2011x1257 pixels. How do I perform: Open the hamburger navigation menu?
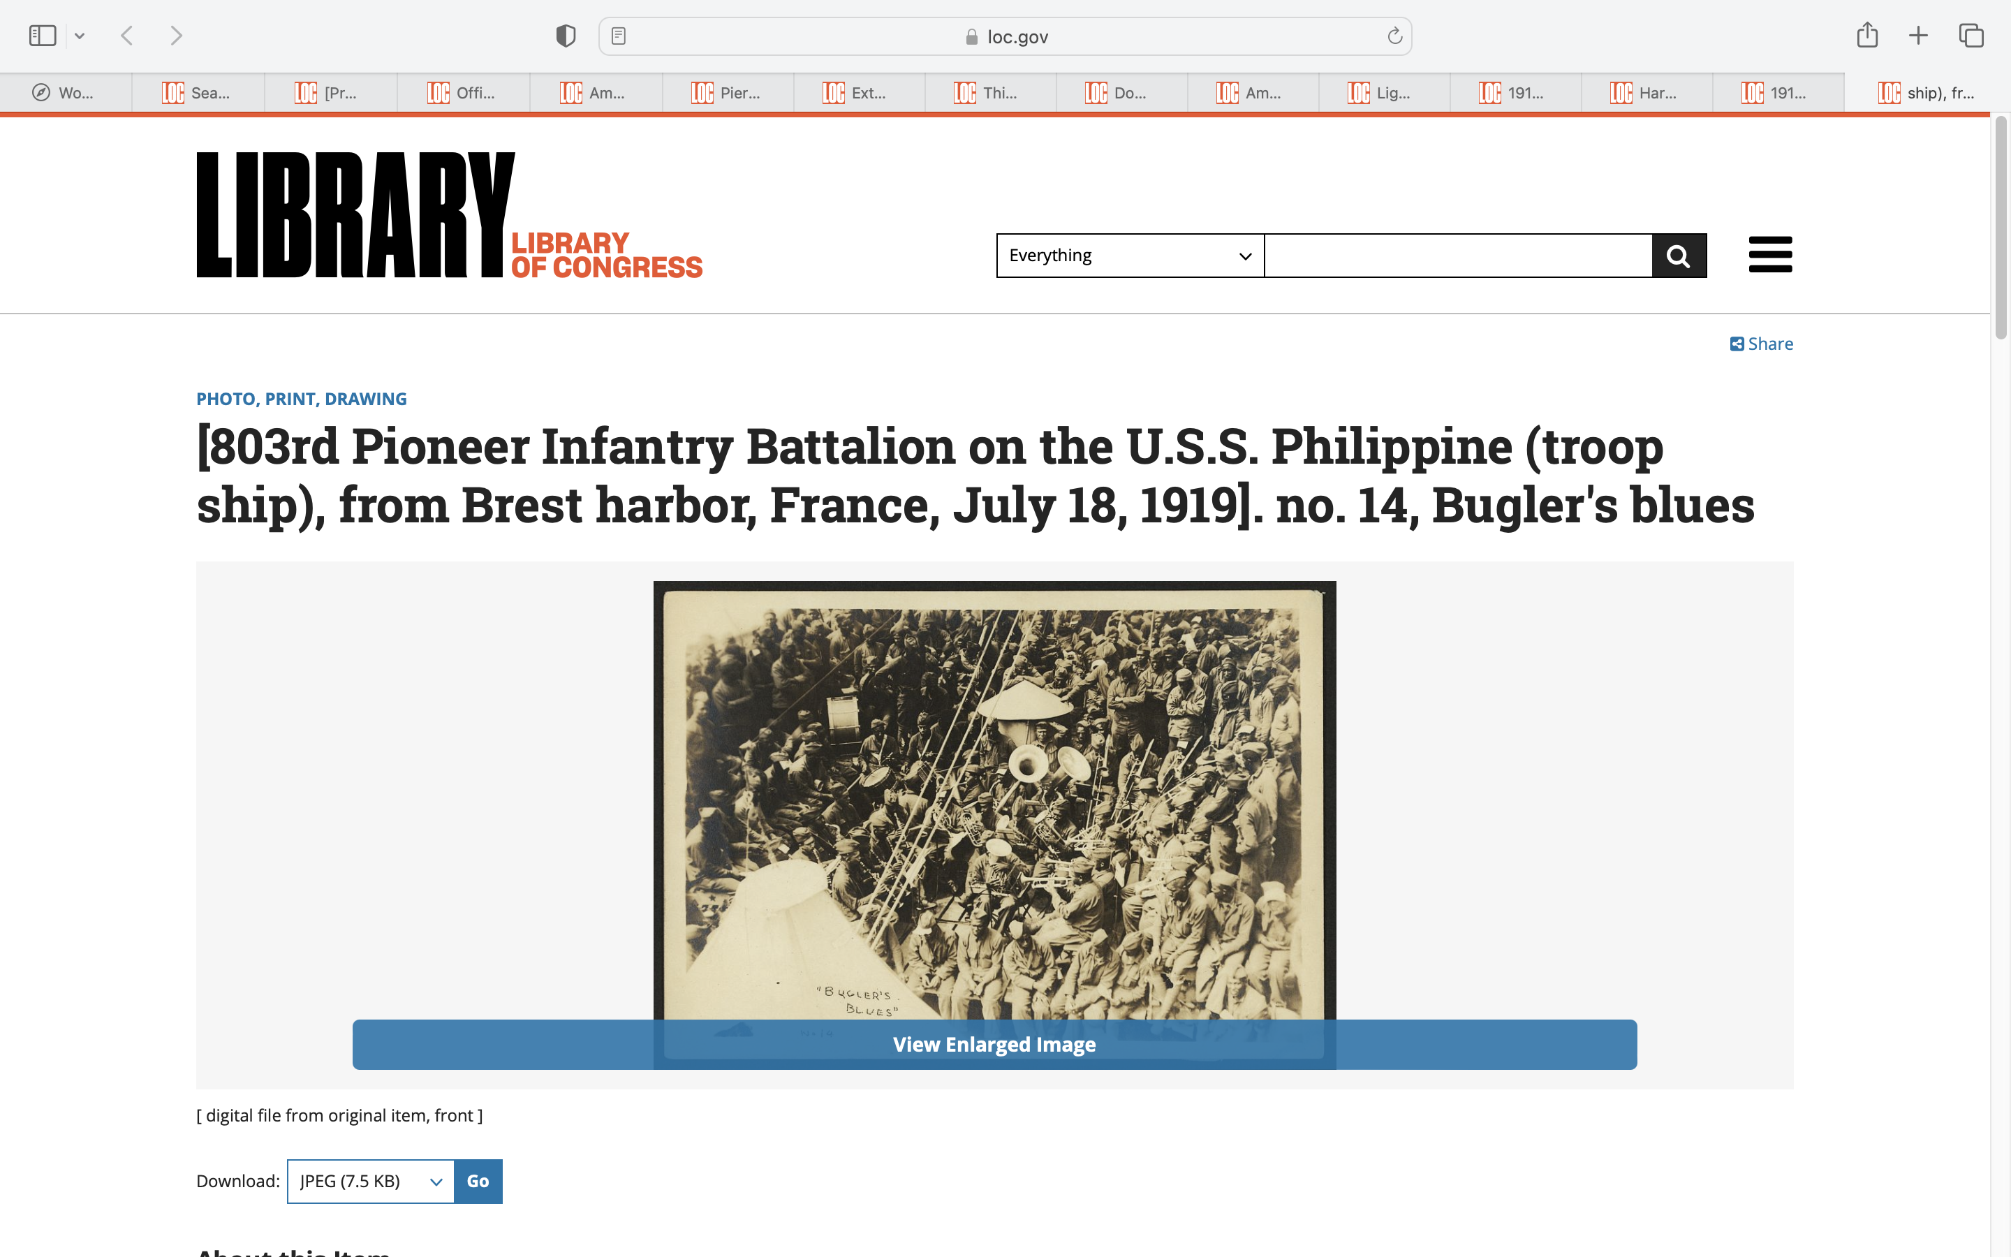1770,254
